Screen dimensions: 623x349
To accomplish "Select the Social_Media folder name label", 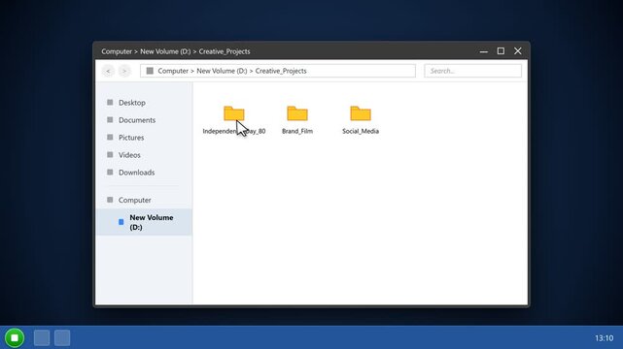I will pos(361,131).
